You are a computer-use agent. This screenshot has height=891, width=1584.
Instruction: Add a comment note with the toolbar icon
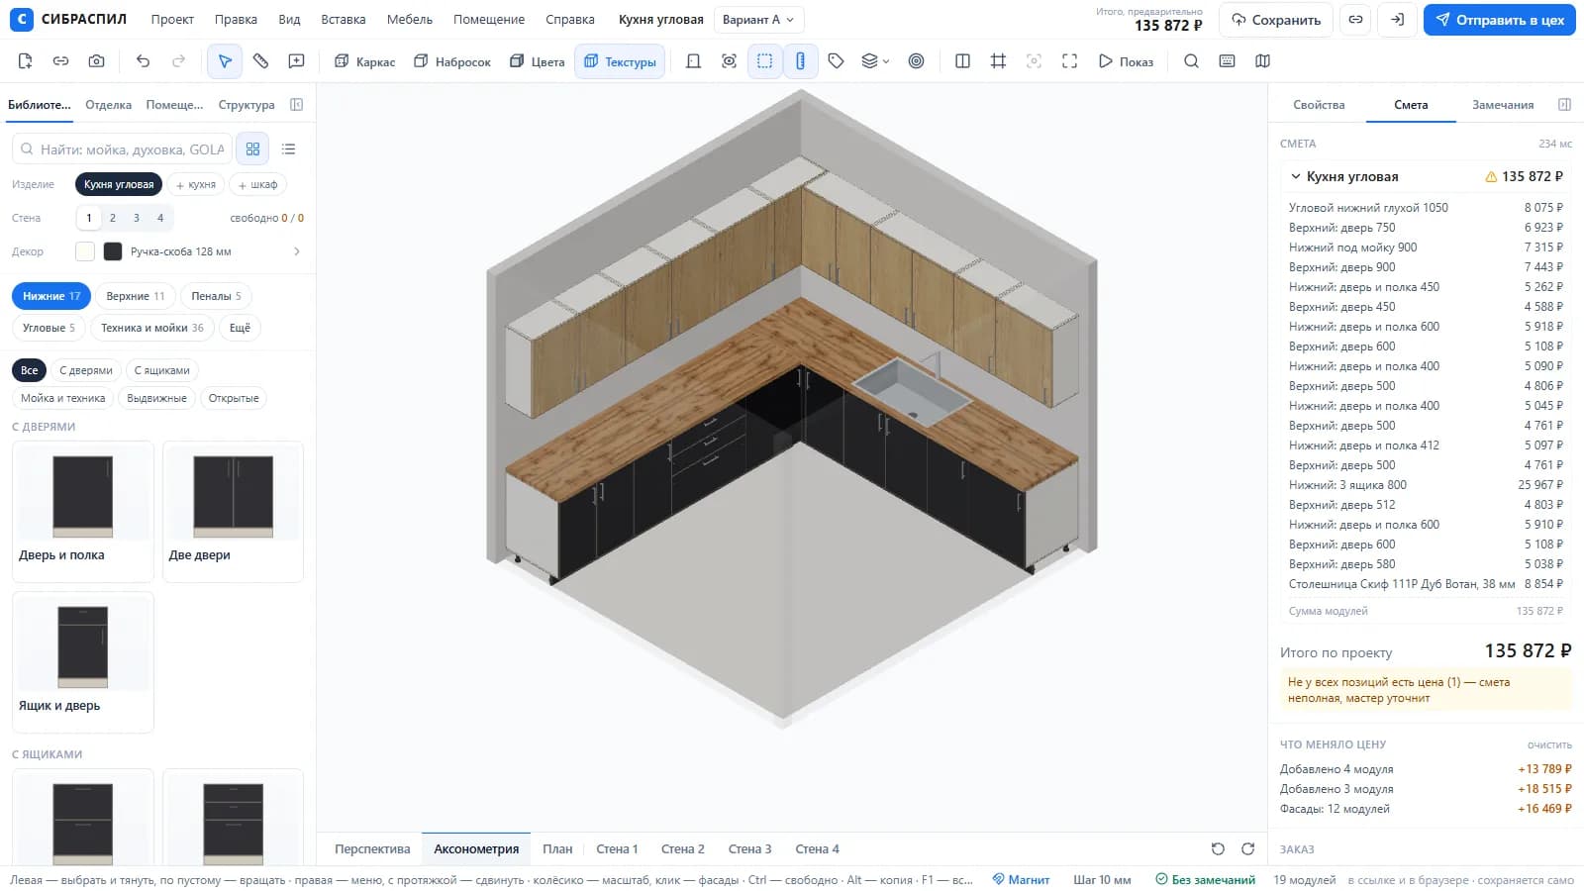296,61
